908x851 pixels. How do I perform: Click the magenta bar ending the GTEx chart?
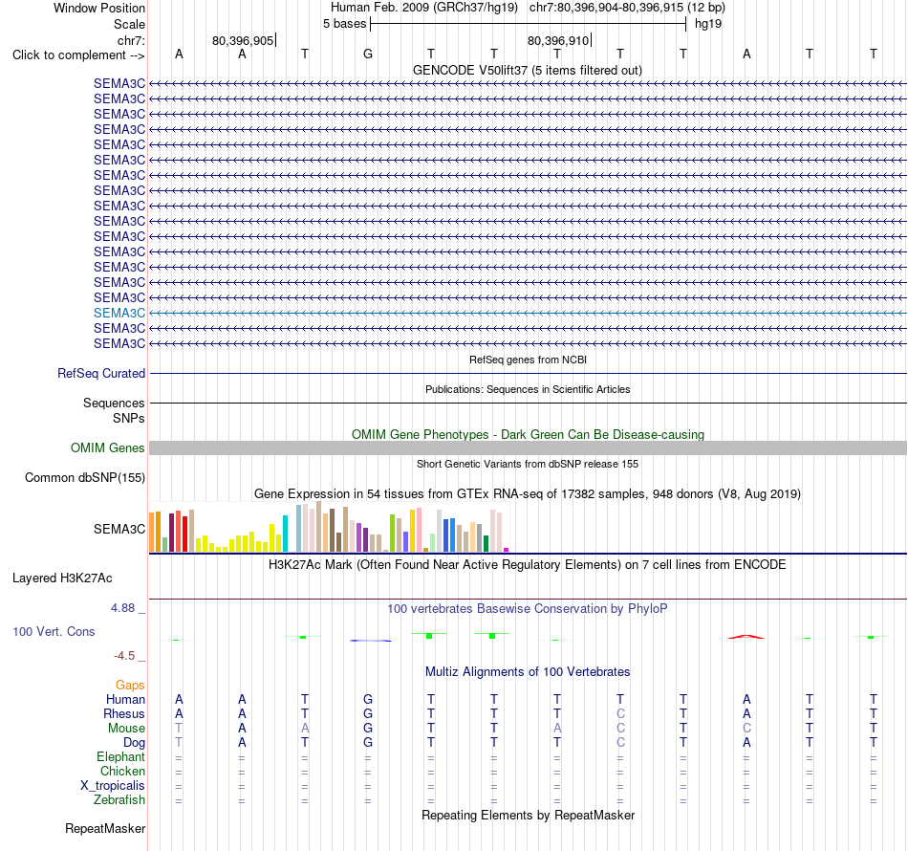507,550
